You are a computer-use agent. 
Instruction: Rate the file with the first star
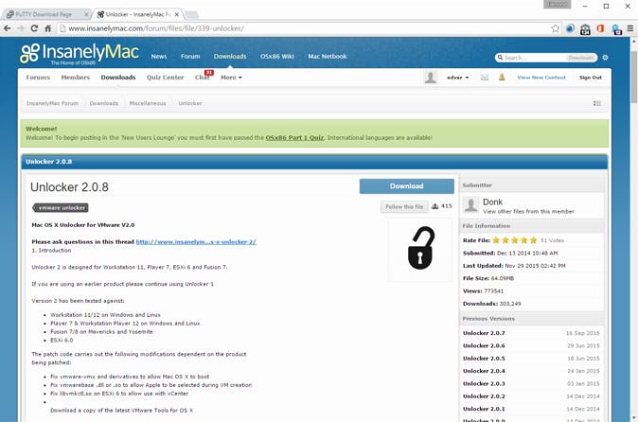tap(496, 240)
